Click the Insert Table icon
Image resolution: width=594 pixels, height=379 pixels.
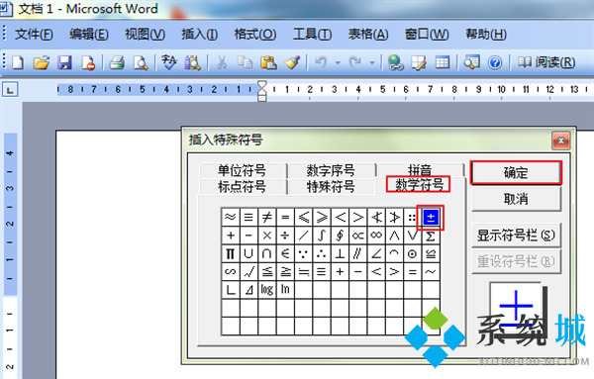[443, 62]
